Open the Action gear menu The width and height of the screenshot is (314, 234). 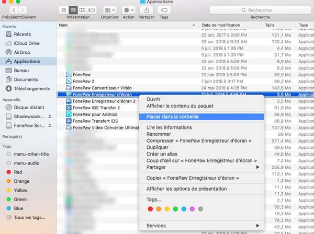tap(128, 10)
